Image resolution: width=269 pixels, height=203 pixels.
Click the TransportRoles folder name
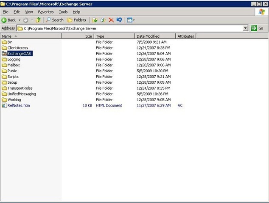[x=20, y=88]
